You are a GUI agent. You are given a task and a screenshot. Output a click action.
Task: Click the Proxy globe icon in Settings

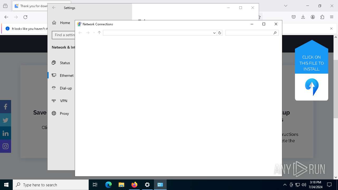pos(54,113)
